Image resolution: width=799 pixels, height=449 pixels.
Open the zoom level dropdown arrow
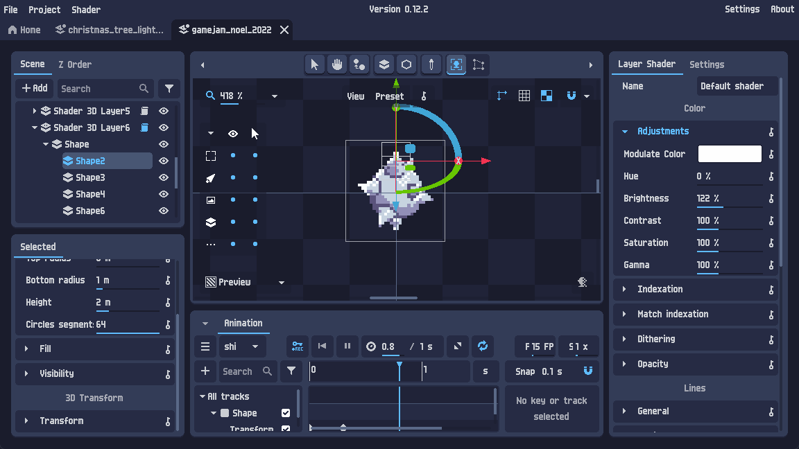(x=275, y=96)
